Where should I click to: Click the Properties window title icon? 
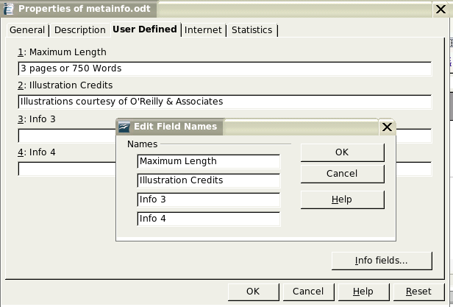pos(10,9)
